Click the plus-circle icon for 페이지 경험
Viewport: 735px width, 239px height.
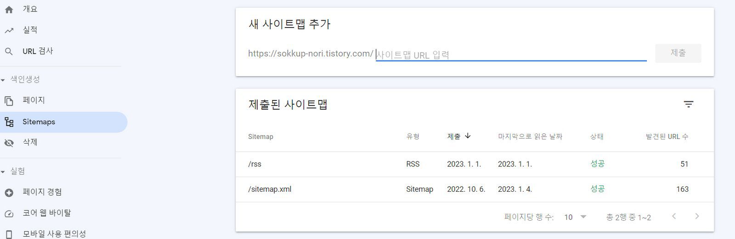[x=9, y=193]
